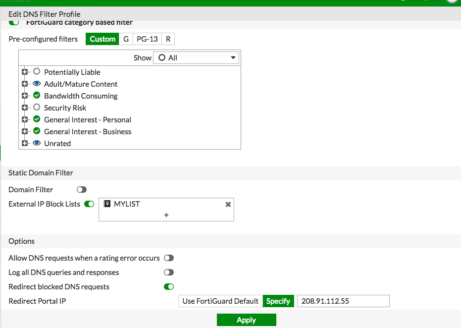
Task: Open the Show All dropdown
Action: [197, 57]
